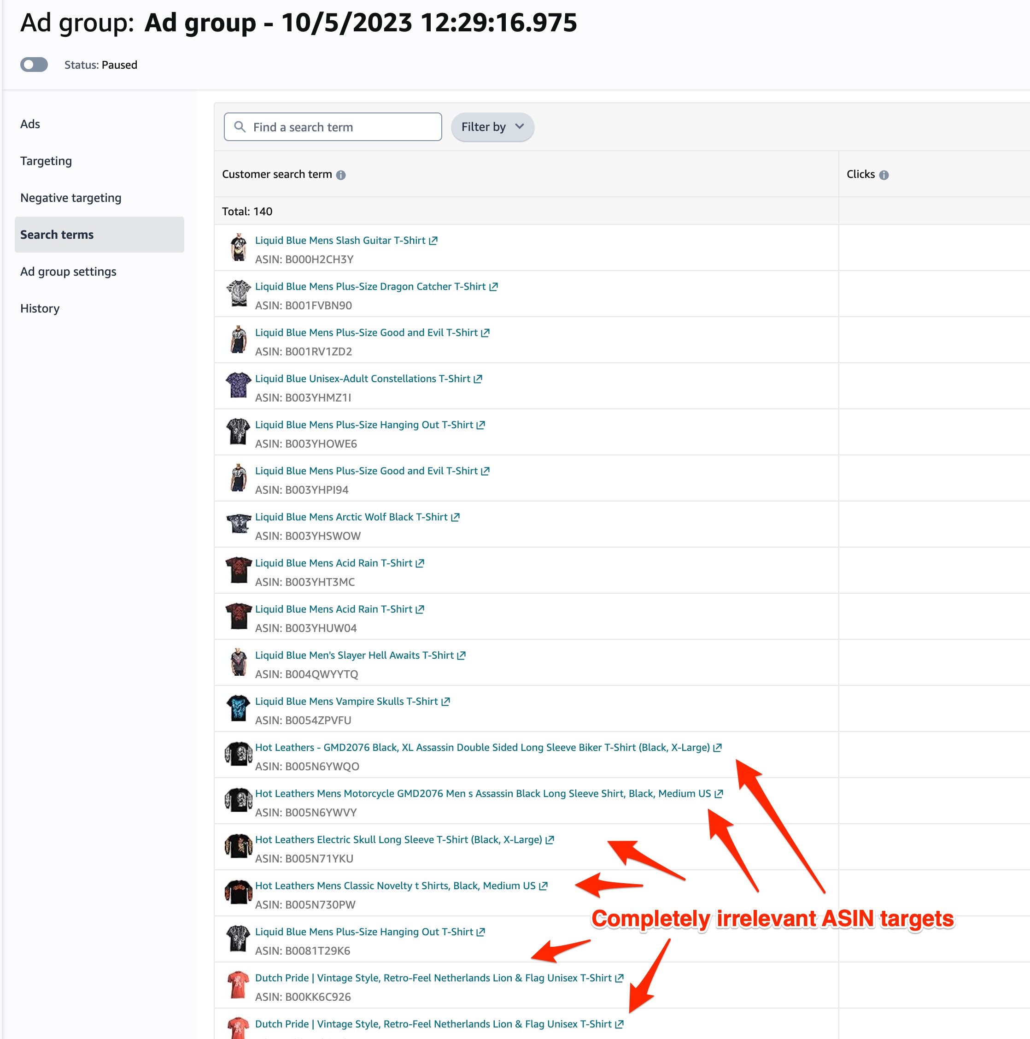Click external link icon in B003YHOWE6 row

(x=481, y=425)
